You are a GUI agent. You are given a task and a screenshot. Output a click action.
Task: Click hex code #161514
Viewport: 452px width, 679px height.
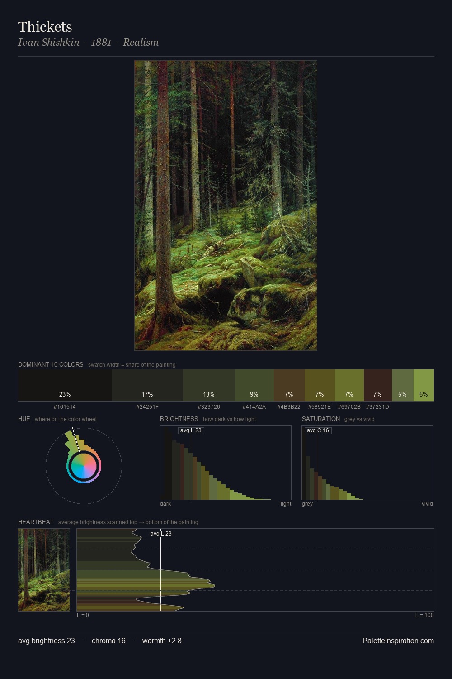pos(65,407)
